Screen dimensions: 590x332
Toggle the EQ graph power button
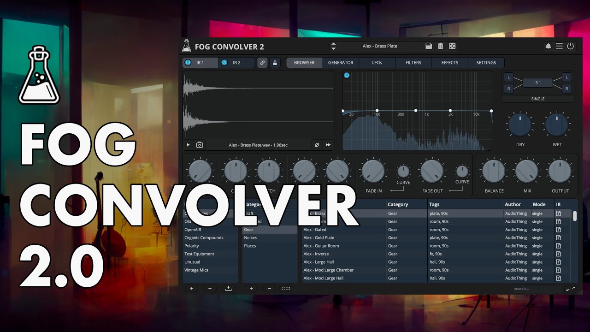347,76
